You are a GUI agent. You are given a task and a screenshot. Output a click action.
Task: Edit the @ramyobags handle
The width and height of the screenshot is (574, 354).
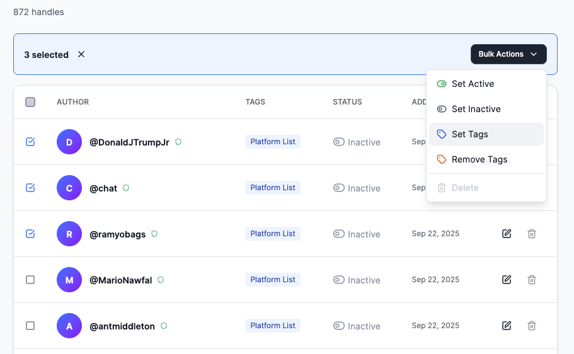(x=507, y=234)
